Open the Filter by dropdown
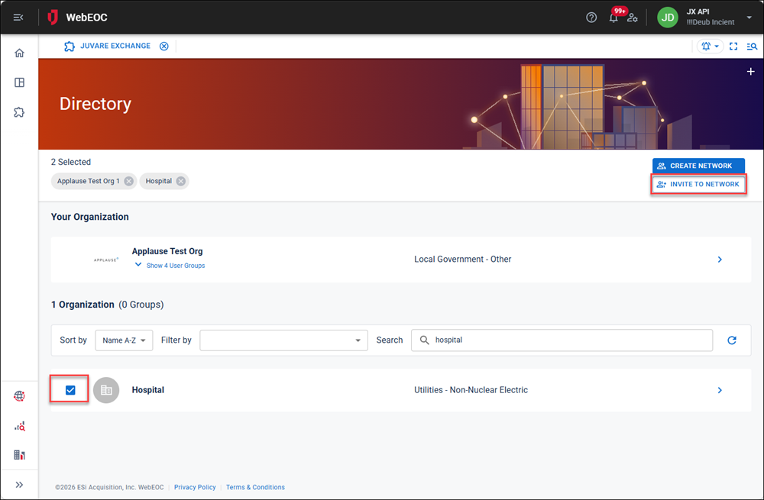 283,340
